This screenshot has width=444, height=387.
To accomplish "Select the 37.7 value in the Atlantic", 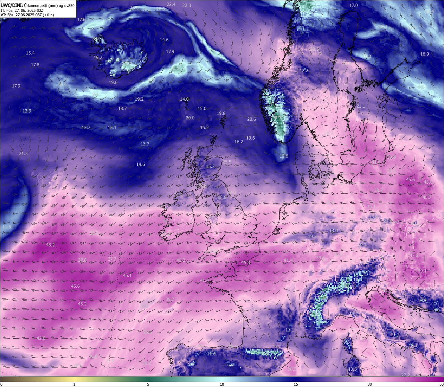I will click(x=112, y=259).
